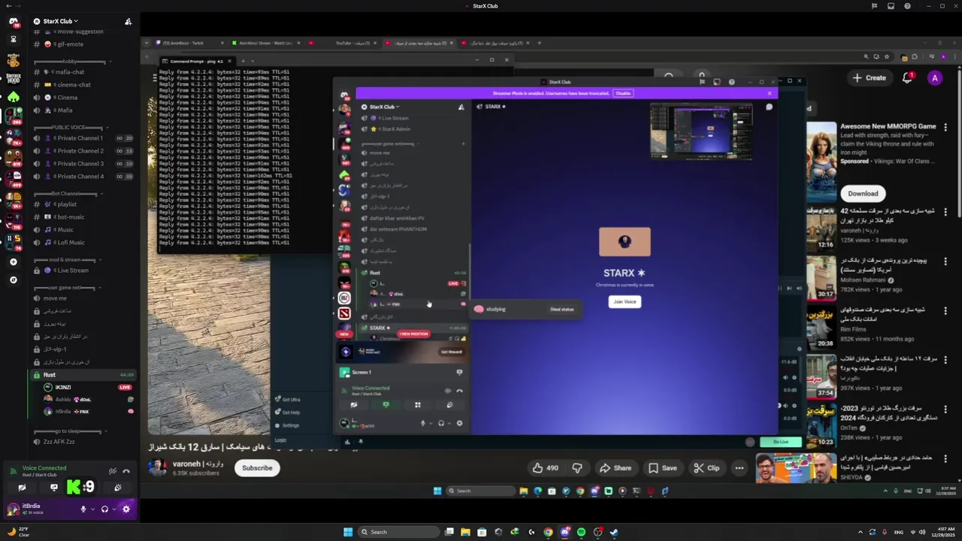This screenshot has width=962, height=541.
Task: Join Private Channel 1 voice channel
Action: 83,138
